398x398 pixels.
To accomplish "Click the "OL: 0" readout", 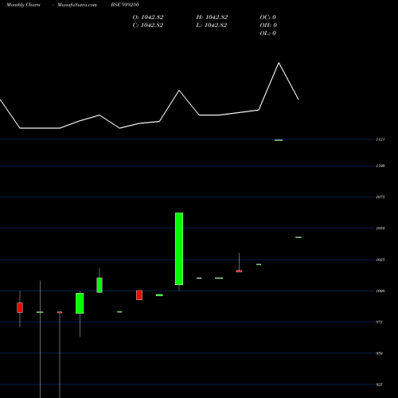I will [268, 33].
